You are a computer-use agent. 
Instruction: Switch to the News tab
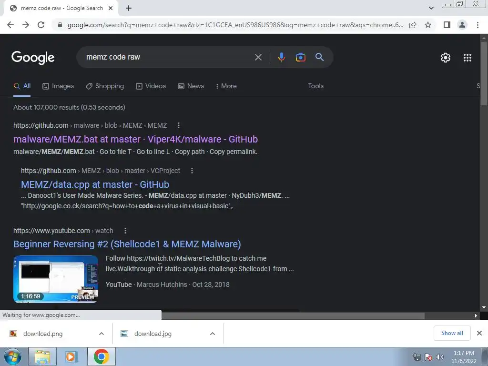pos(191,86)
